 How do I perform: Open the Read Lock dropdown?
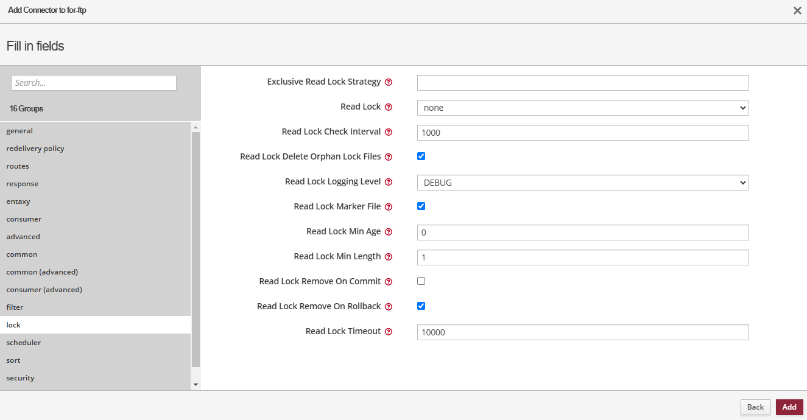coord(582,108)
